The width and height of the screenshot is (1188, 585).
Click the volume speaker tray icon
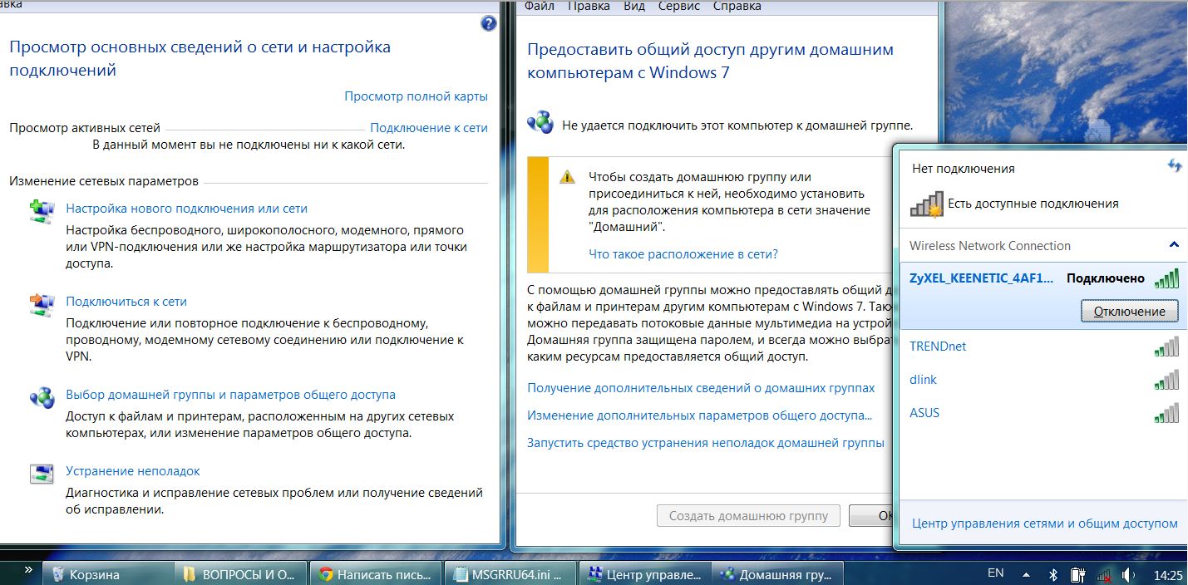[1128, 574]
